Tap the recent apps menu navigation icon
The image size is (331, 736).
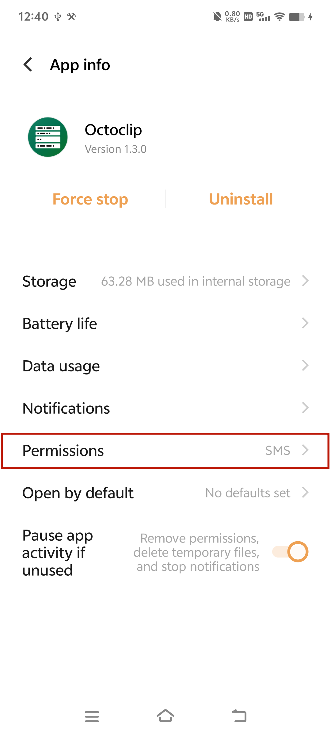pyautogui.click(x=92, y=716)
